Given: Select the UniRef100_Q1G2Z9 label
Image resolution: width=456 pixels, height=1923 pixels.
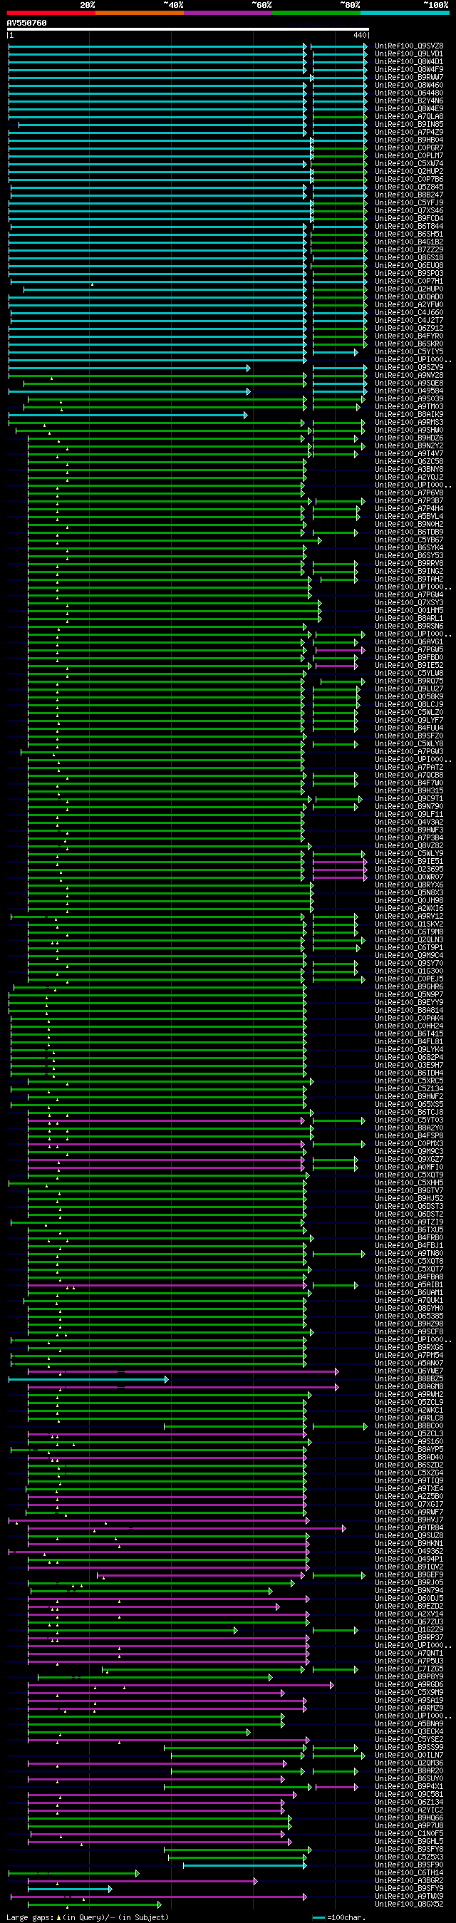Looking at the screenshot, I should point(409,1629).
